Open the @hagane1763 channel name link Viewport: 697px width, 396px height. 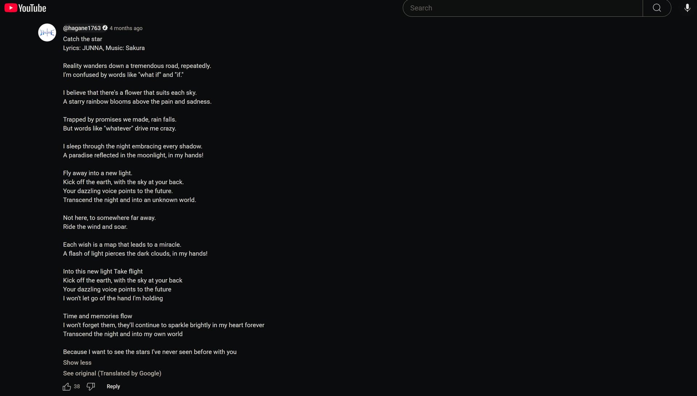(82, 28)
